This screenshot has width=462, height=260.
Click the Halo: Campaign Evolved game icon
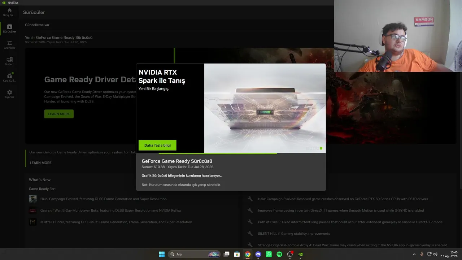[33, 199]
